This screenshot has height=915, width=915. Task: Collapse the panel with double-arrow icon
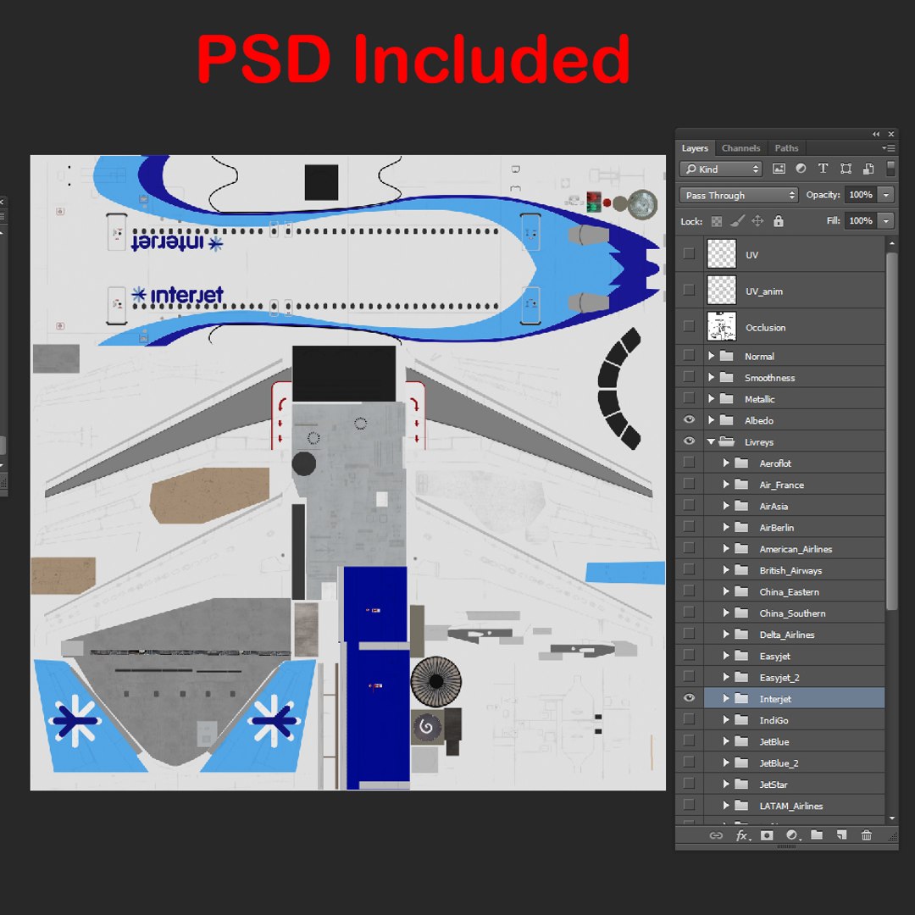tap(876, 134)
